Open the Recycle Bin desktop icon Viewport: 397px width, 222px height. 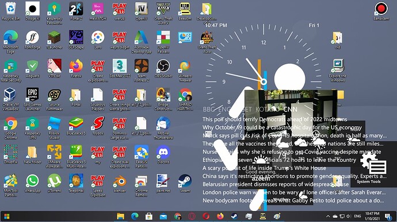coord(10,11)
